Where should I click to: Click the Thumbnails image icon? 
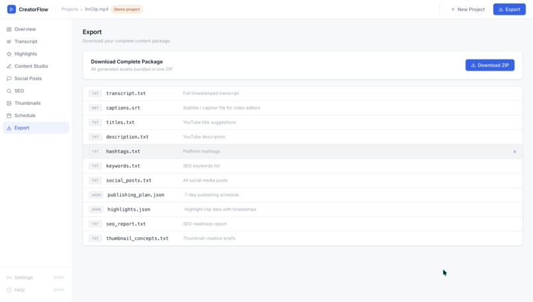point(9,103)
